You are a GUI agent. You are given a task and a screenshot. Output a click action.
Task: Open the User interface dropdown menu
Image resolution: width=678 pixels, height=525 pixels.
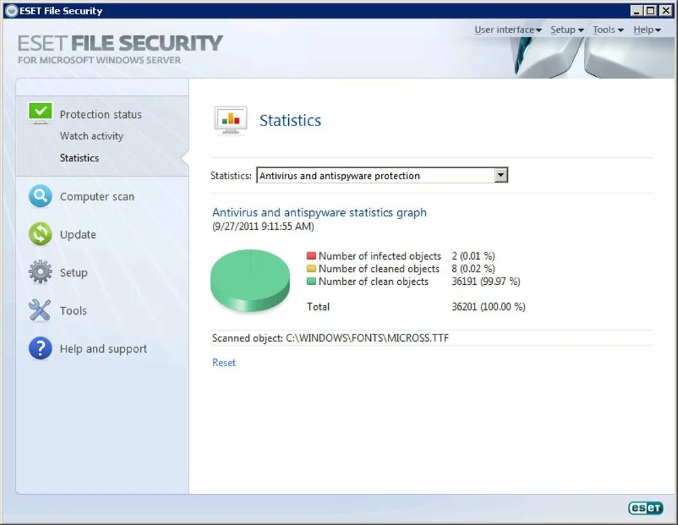(508, 30)
